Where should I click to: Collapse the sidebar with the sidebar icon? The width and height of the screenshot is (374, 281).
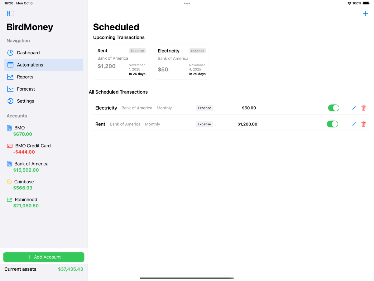[11, 13]
